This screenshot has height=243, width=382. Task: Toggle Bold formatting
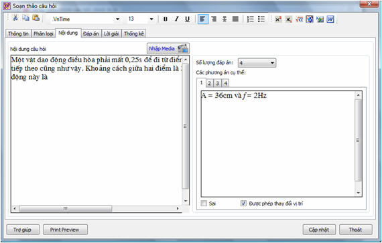tap(166, 19)
